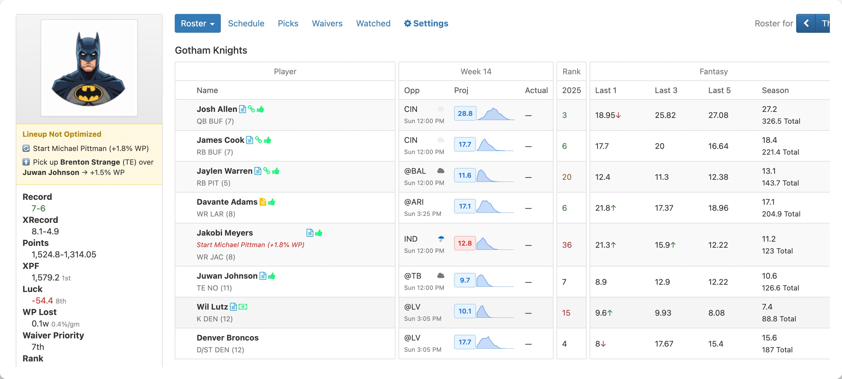The width and height of the screenshot is (842, 379).
Task: Click the thumbs-up icon beside Jakobi Meyers
Action: pyautogui.click(x=319, y=233)
